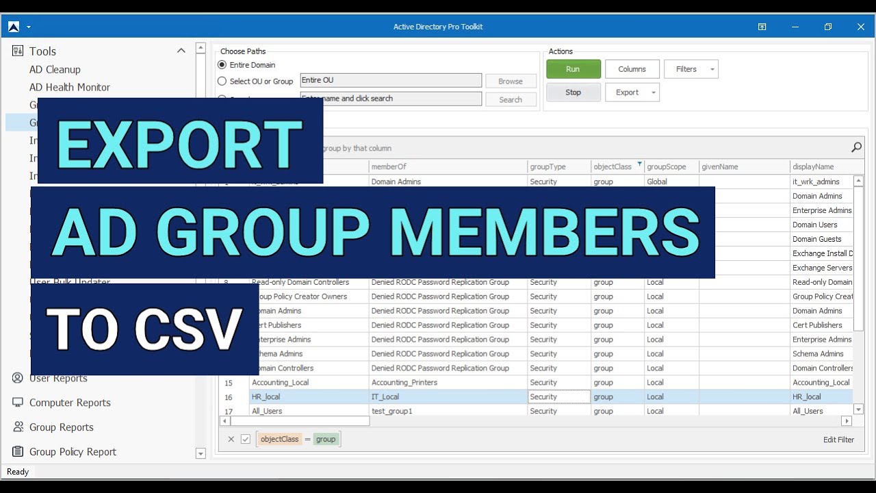
Task: Open the Export dropdown arrow
Action: click(x=654, y=92)
